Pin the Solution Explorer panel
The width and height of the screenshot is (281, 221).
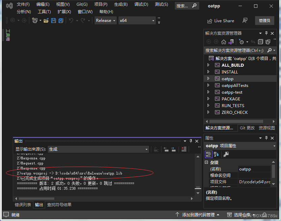pos(266,33)
